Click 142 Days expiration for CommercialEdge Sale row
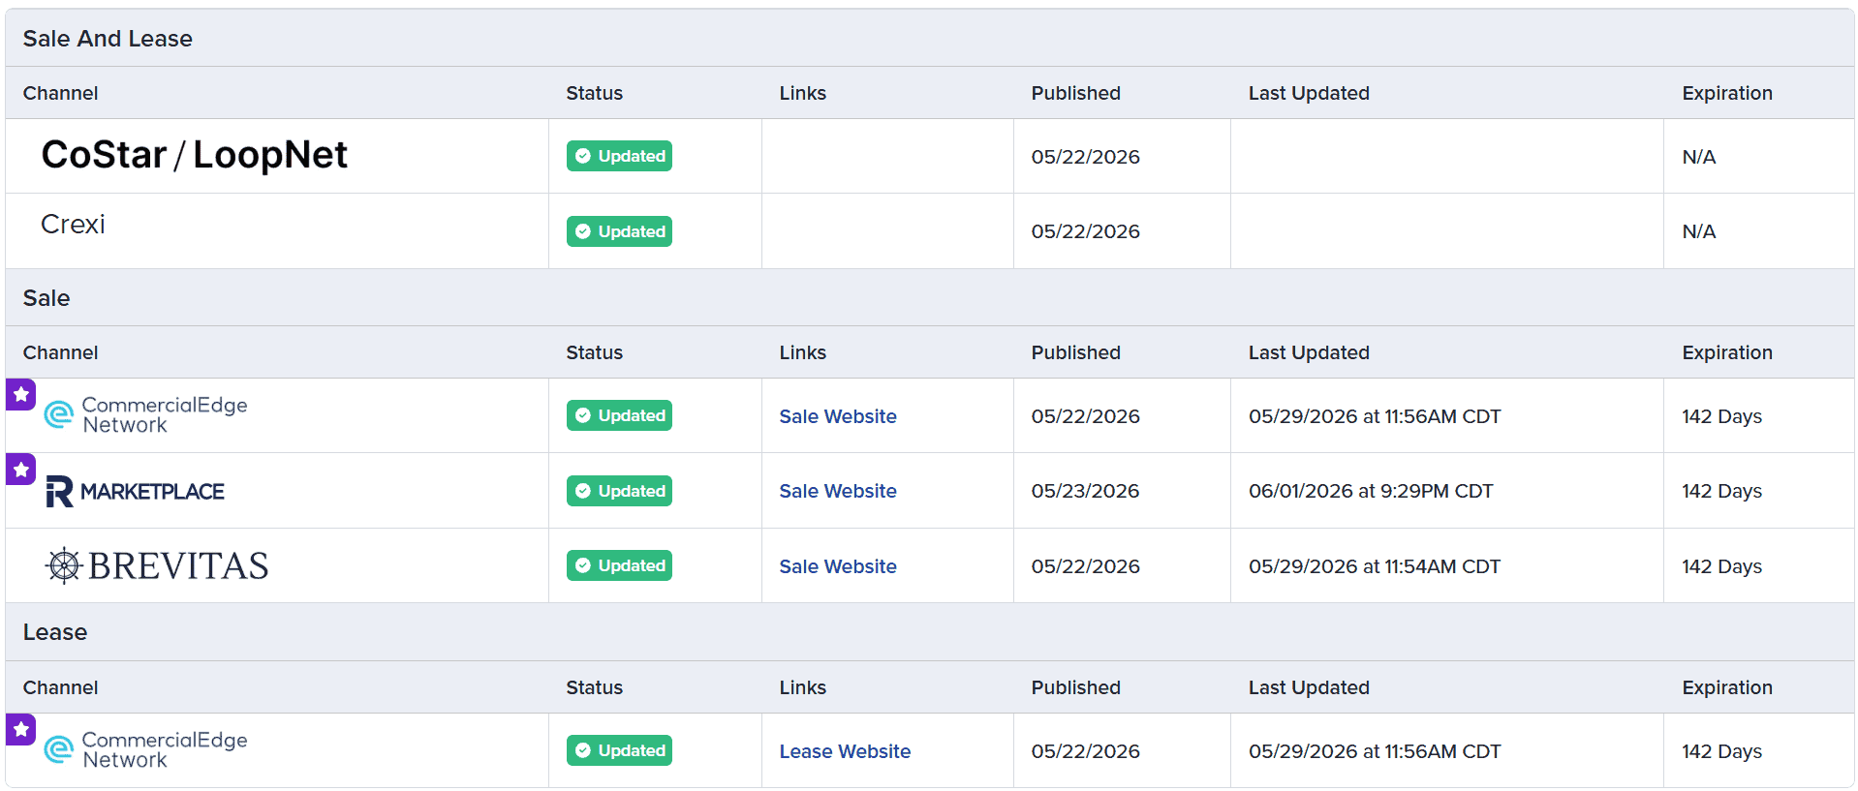 [1722, 416]
